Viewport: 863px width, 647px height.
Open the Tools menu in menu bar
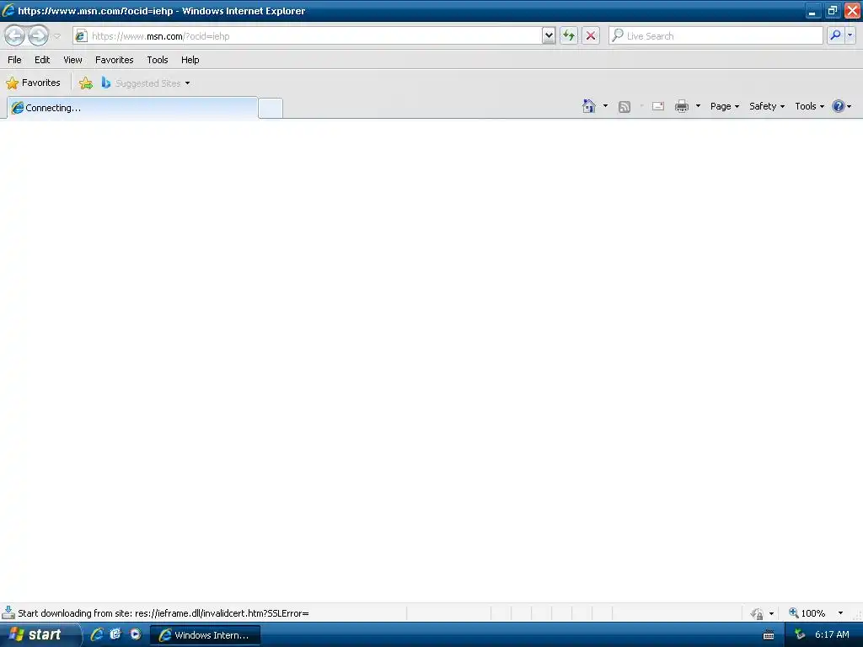pyautogui.click(x=158, y=60)
